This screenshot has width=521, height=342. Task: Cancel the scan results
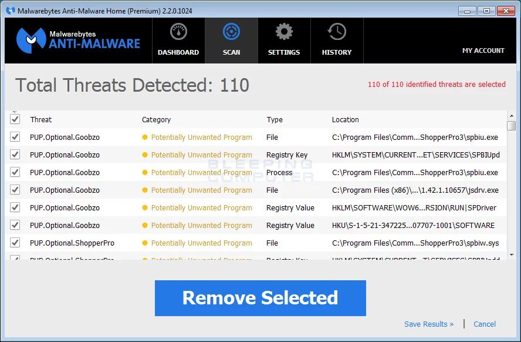[485, 324]
